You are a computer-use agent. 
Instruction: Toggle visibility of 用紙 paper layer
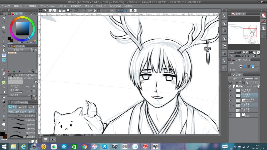tap(230, 115)
